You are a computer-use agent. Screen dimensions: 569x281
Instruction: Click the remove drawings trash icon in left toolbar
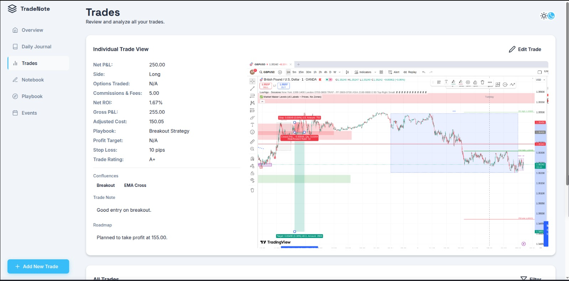click(x=252, y=190)
